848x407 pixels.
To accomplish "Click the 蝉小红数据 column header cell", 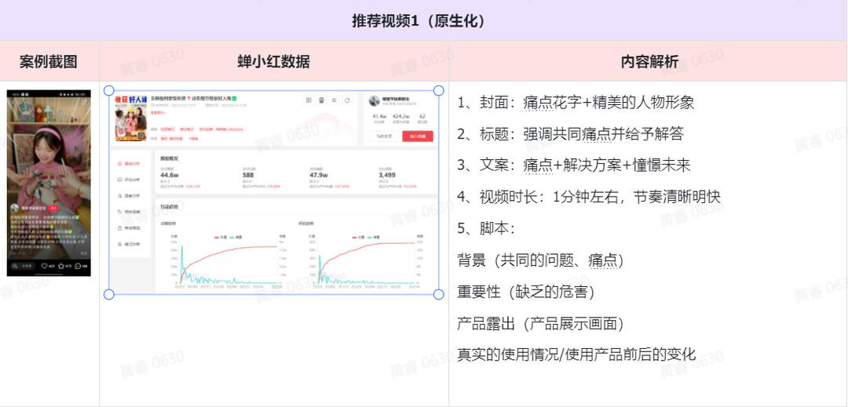I will tap(273, 61).
